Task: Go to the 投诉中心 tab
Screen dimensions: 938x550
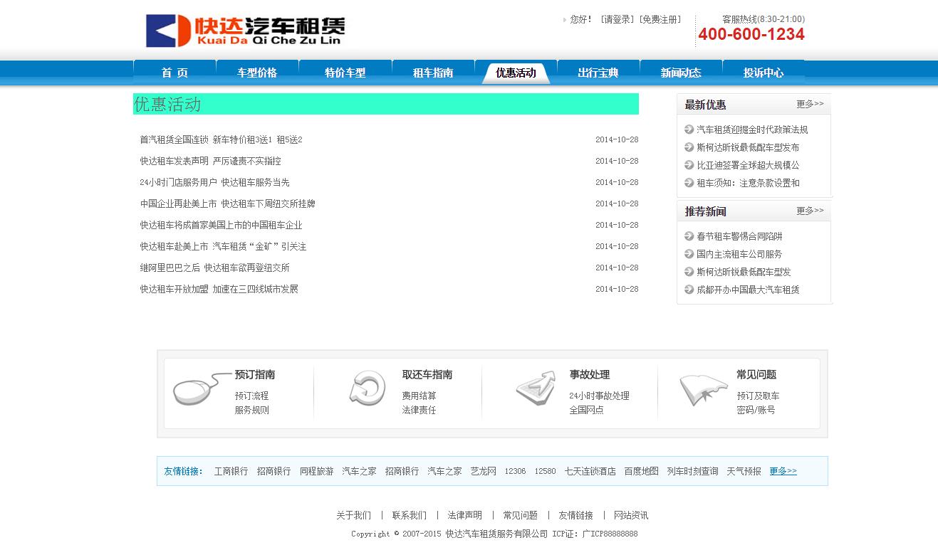Action: tap(764, 73)
